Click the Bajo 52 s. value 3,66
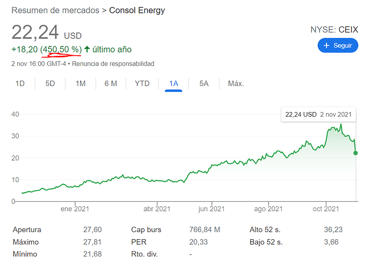 331,242
